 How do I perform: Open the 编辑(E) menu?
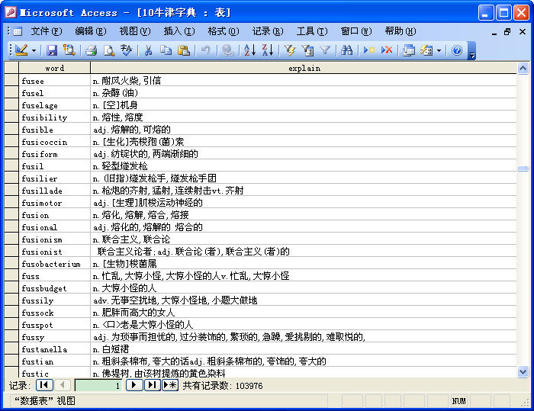pos(91,31)
